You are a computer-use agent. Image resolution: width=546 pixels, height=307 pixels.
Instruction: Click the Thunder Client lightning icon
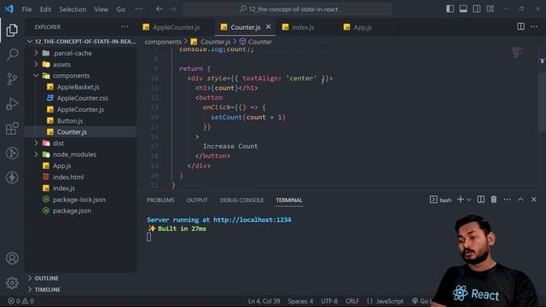[x=12, y=177]
